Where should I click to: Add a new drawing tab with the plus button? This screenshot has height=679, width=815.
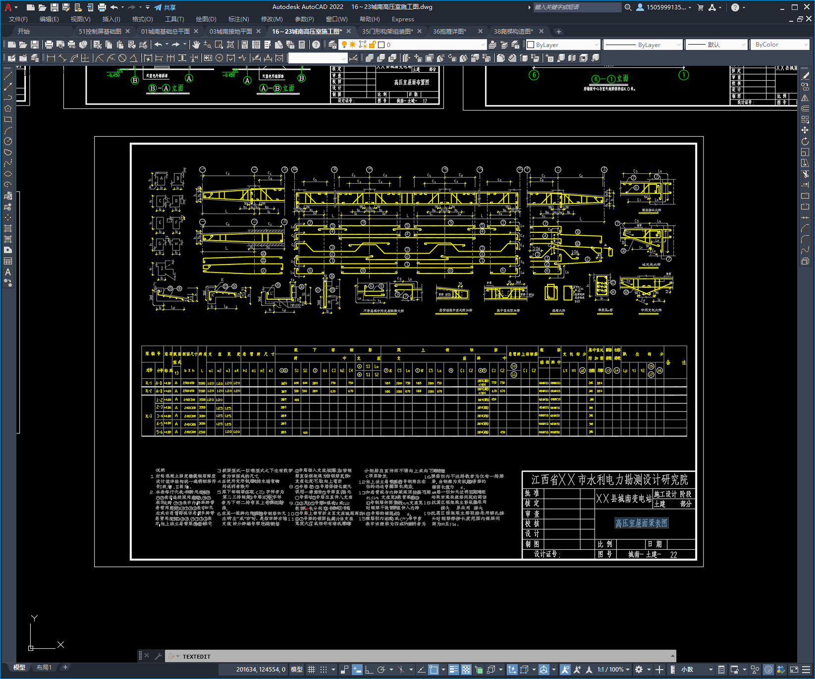pyautogui.click(x=559, y=32)
